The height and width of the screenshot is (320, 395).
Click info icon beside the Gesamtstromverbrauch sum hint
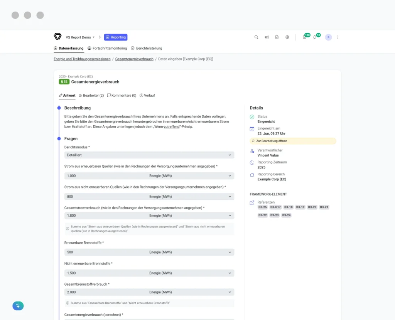[68, 229]
